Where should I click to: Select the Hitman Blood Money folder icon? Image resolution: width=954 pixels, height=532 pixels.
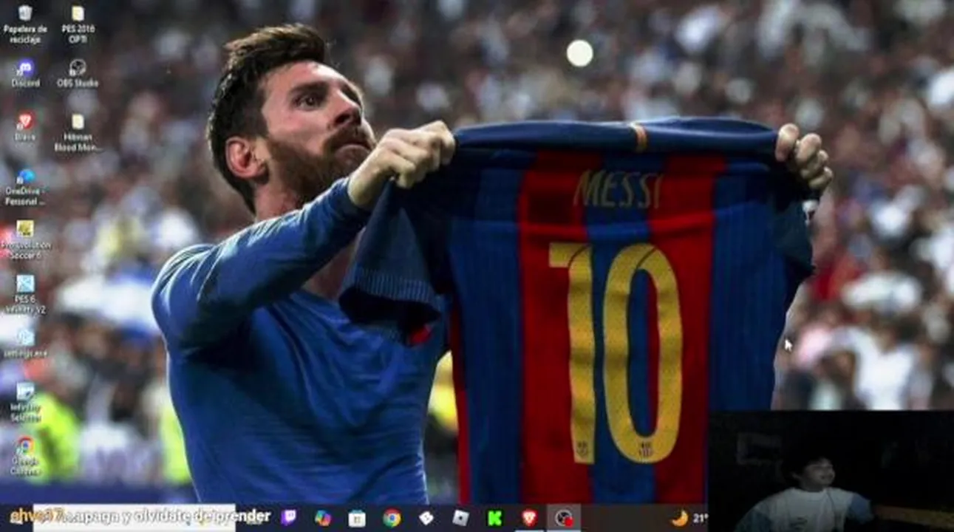point(78,132)
